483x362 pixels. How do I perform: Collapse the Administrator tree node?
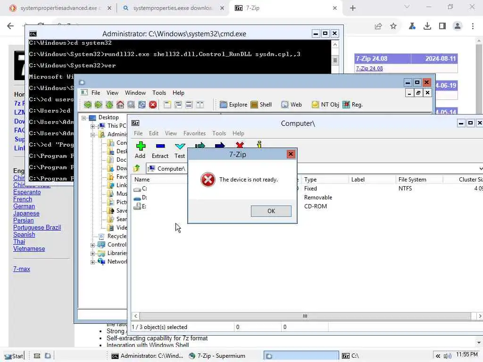[x=93, y=134]
